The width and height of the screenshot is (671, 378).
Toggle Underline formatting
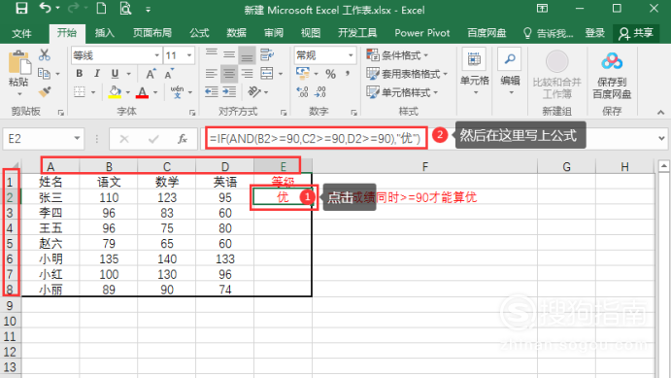point(115,74)
